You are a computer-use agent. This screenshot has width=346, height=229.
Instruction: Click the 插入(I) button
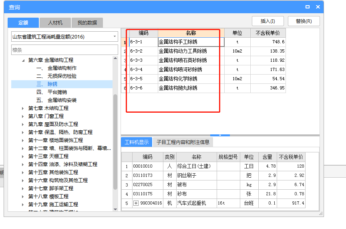click(x=268, y=21)
